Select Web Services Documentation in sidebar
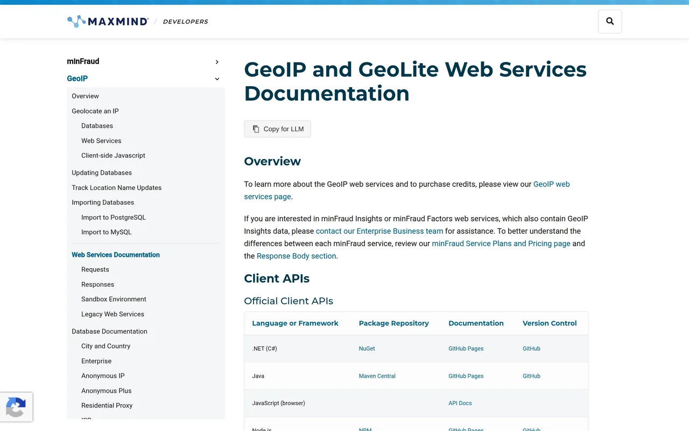The image size is (689, 431). pyautogui.click(x=116, y=255)
